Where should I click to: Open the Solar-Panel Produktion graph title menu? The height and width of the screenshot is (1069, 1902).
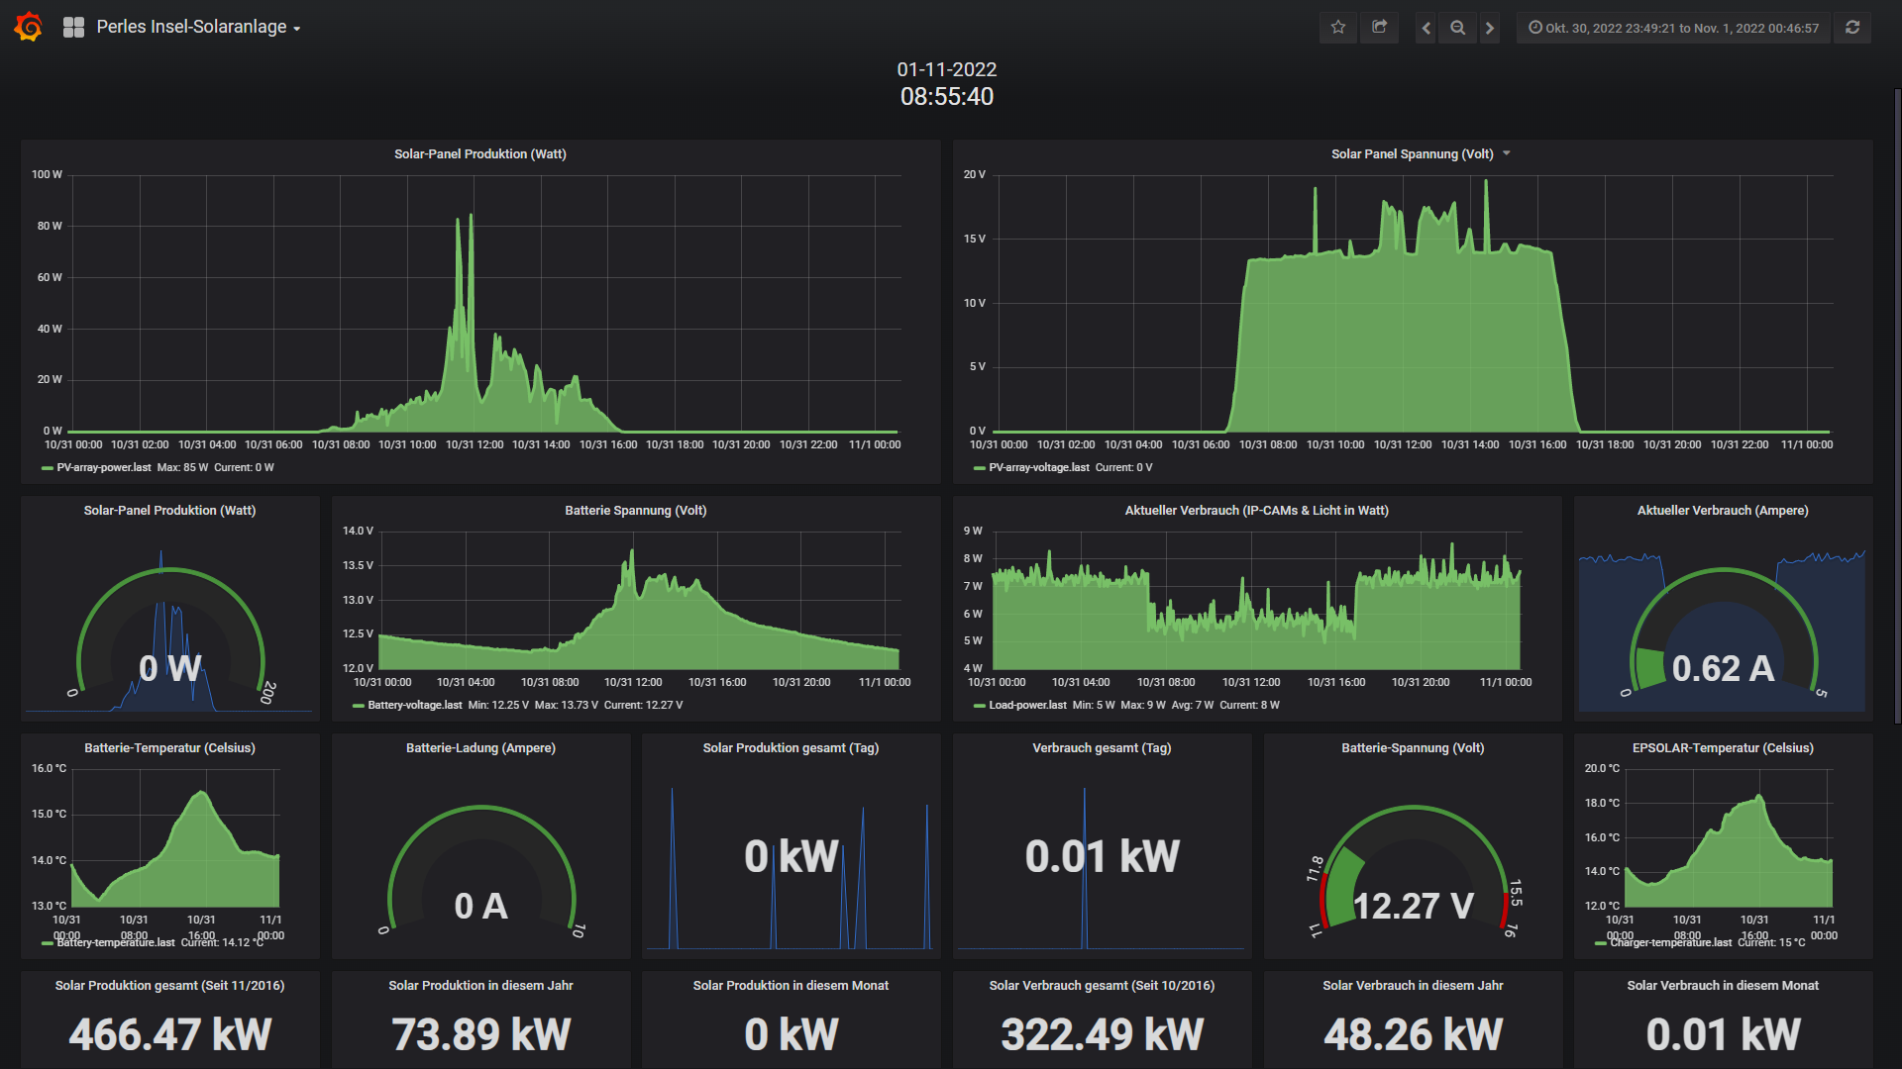479,154
